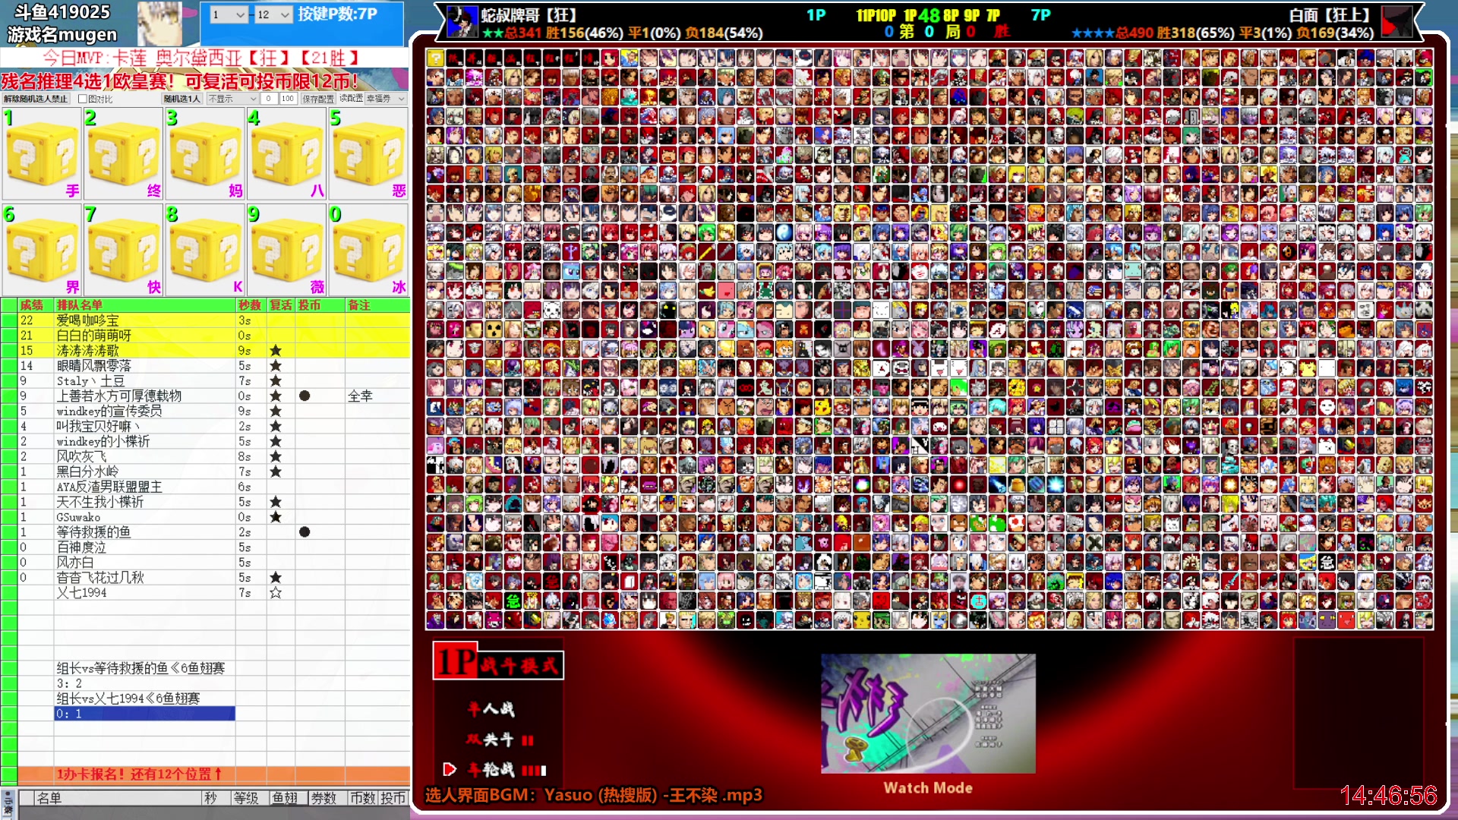Click mystery box number 8 labeled K

[205, 250]
